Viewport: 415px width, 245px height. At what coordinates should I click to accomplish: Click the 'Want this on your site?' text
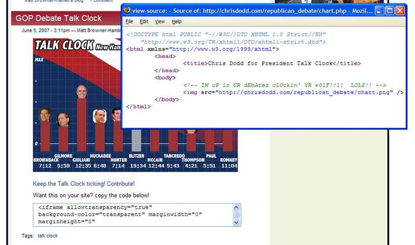(x=91, y=195)
